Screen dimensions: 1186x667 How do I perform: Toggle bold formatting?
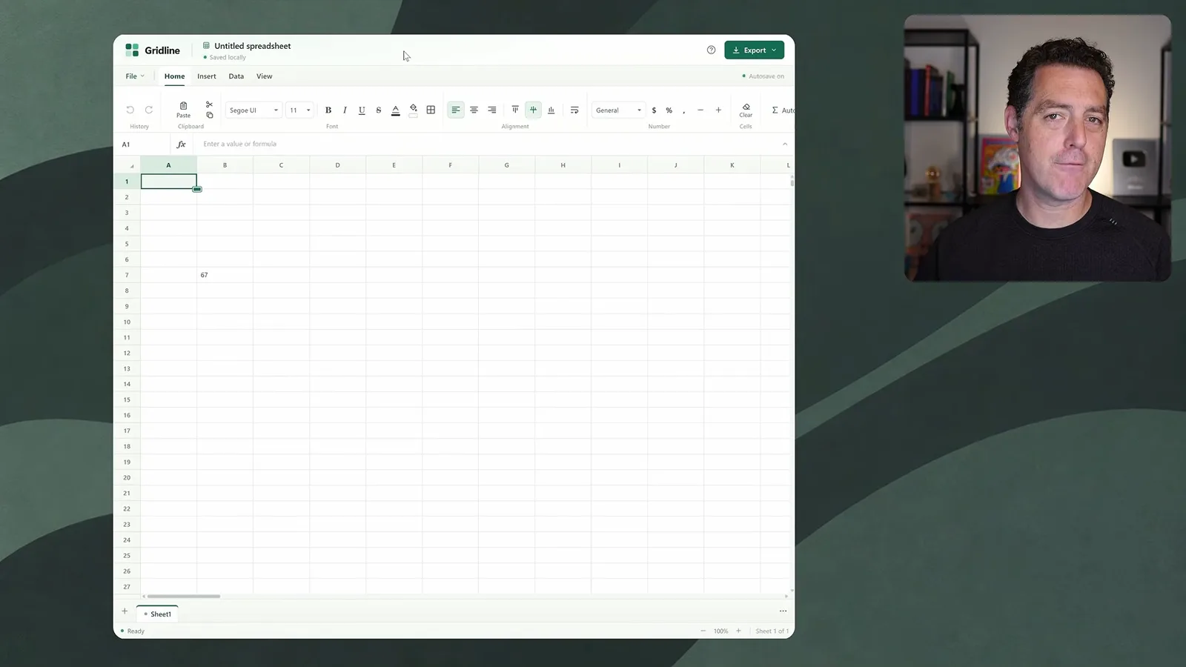pos(328,110)
